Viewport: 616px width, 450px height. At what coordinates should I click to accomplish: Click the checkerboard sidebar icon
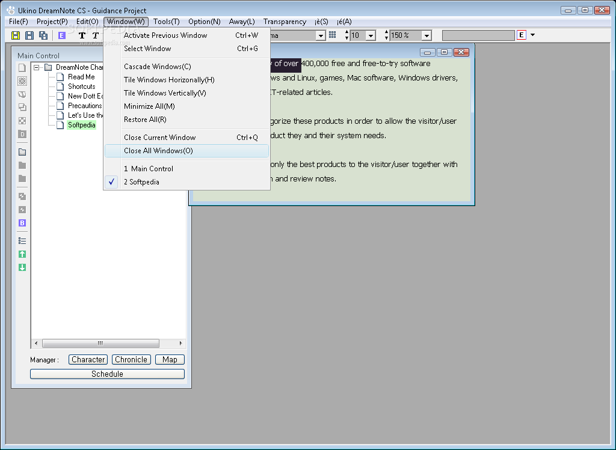[22, 121]
